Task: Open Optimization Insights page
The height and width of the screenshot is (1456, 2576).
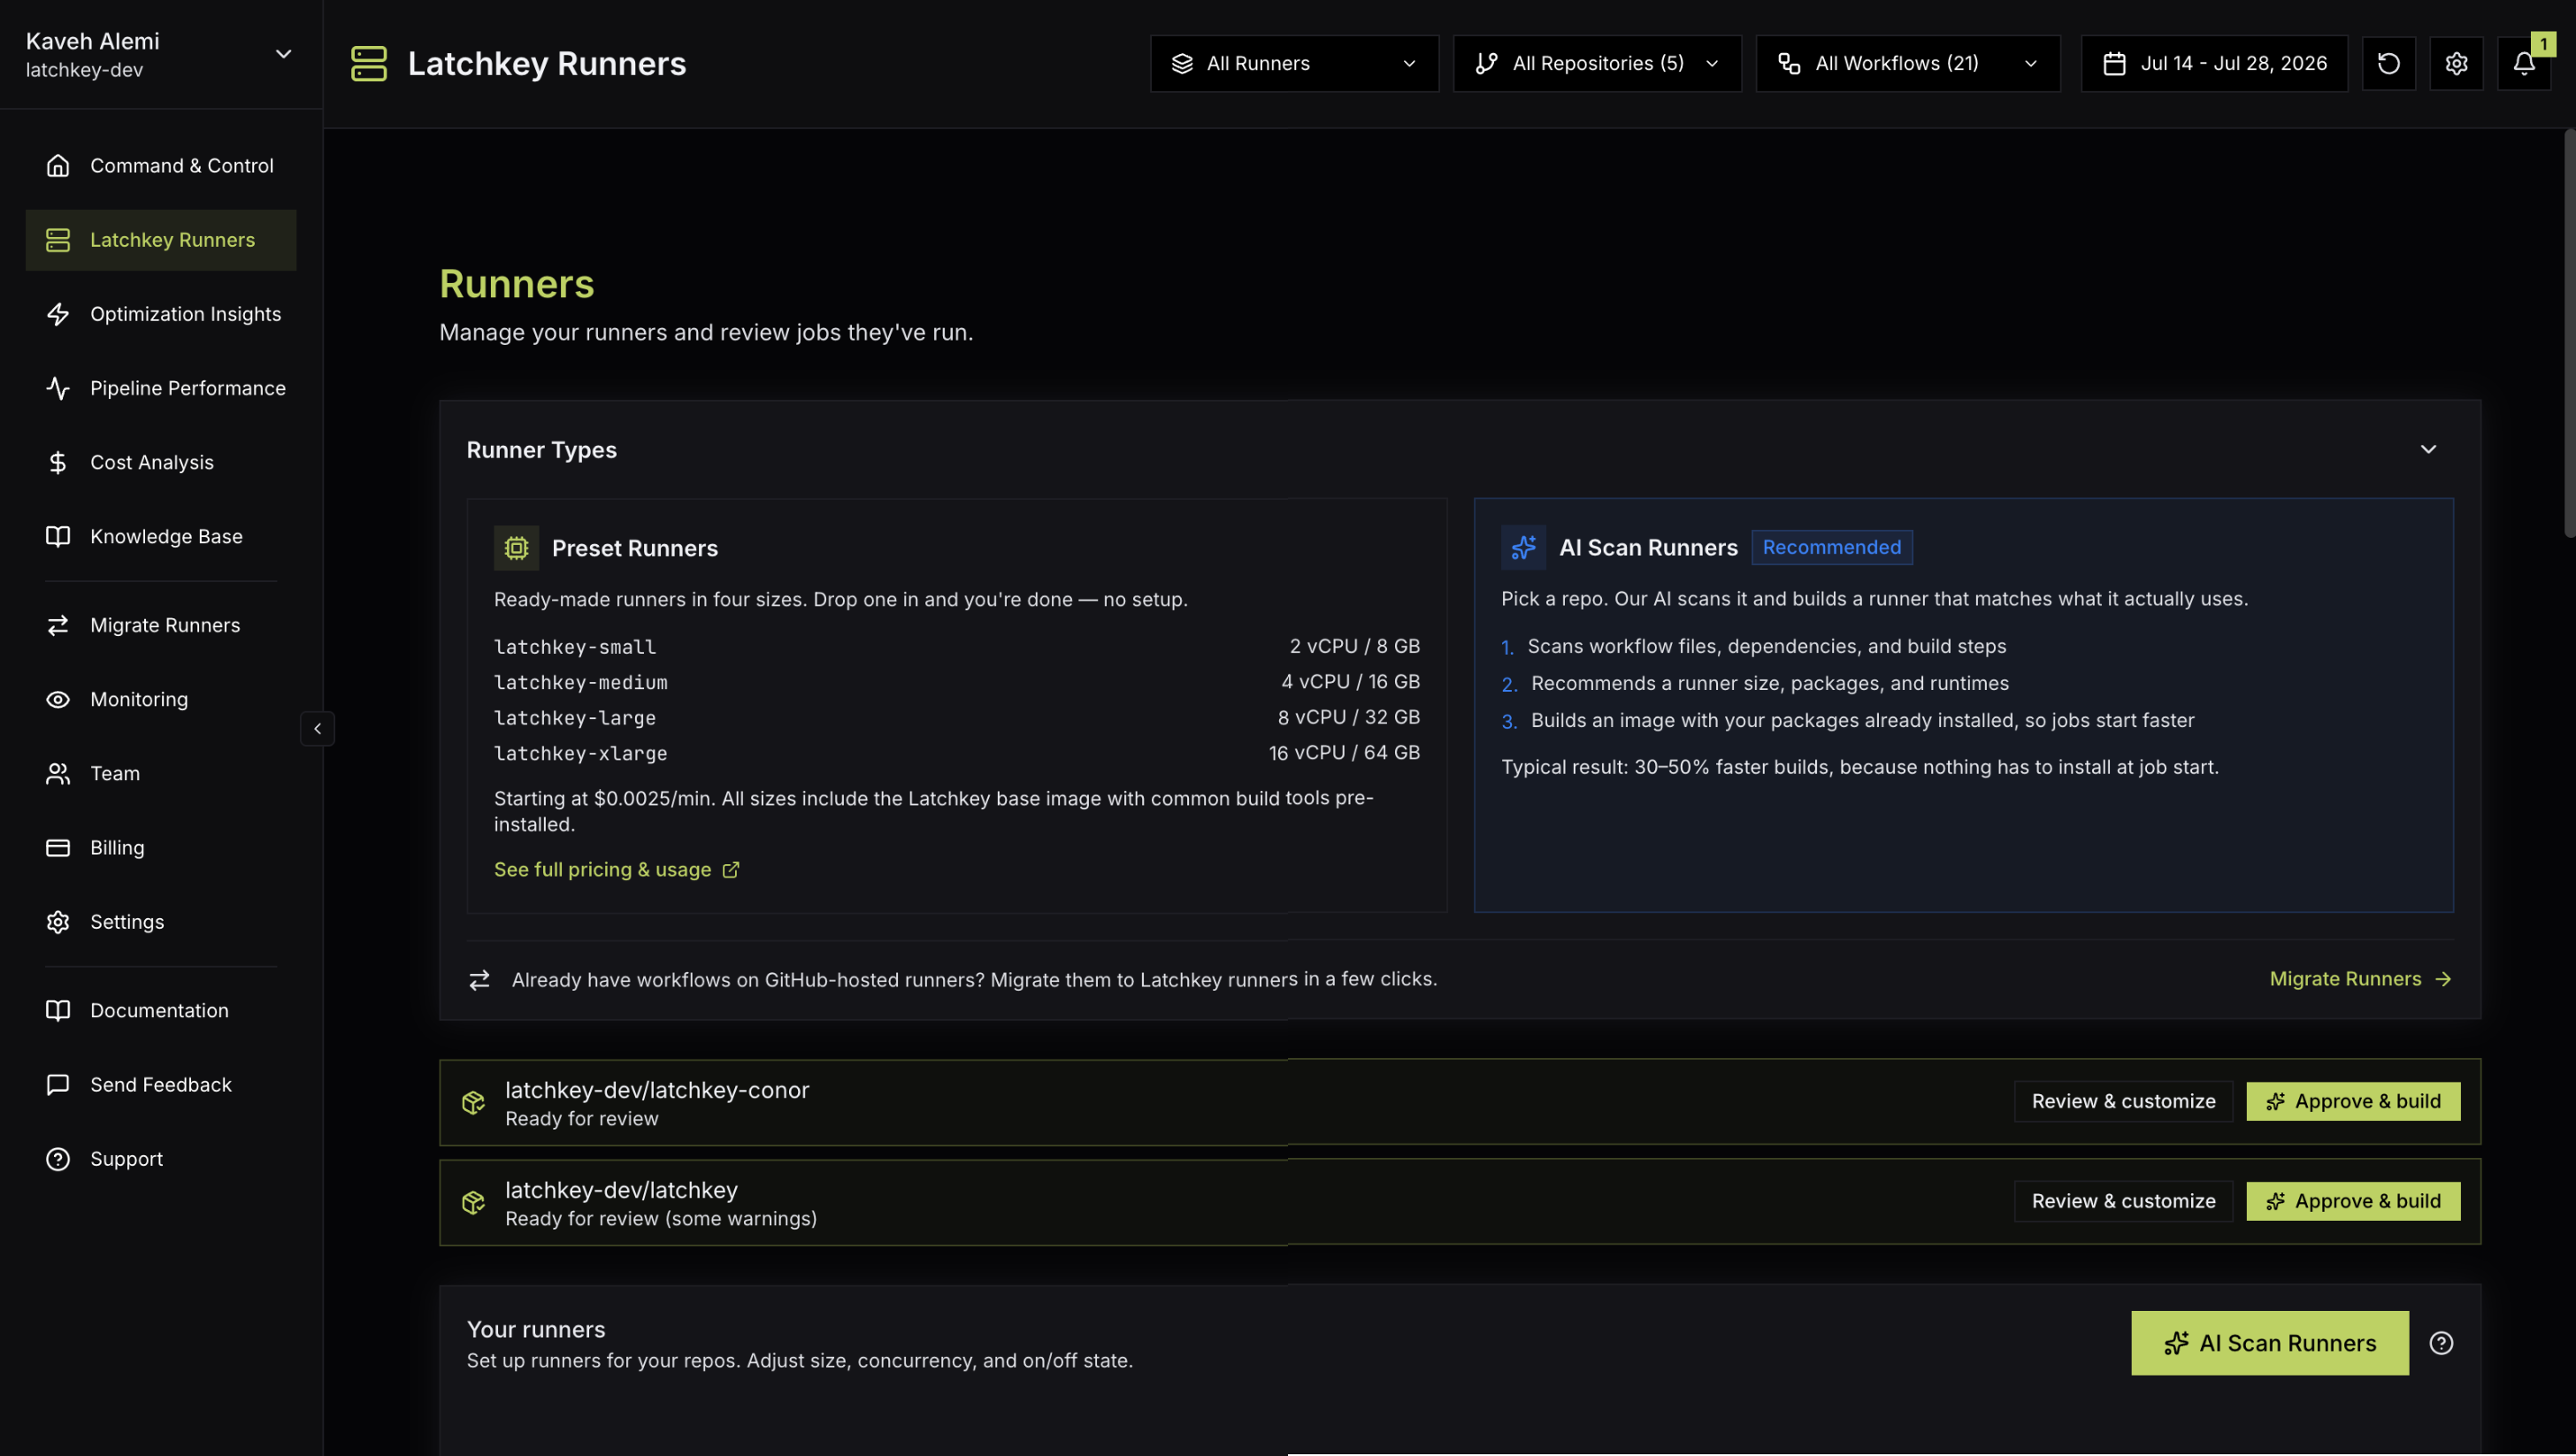Action: 160,314
